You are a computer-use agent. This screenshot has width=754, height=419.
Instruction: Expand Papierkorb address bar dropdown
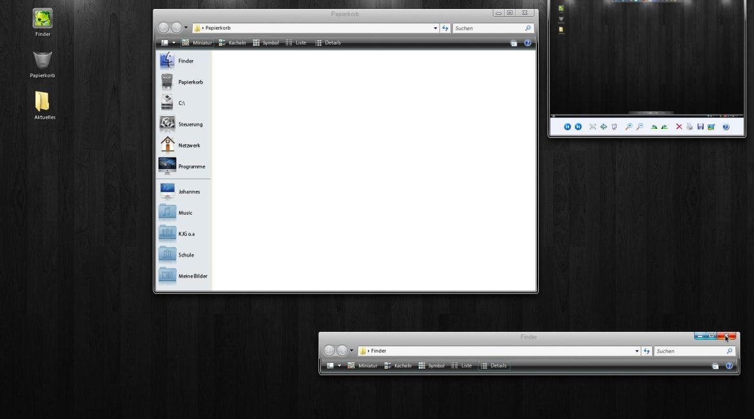pos(436,28)
